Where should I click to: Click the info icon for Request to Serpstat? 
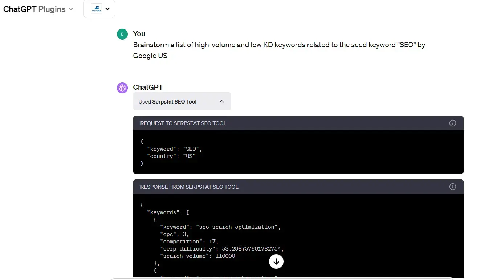pos(452,123)
